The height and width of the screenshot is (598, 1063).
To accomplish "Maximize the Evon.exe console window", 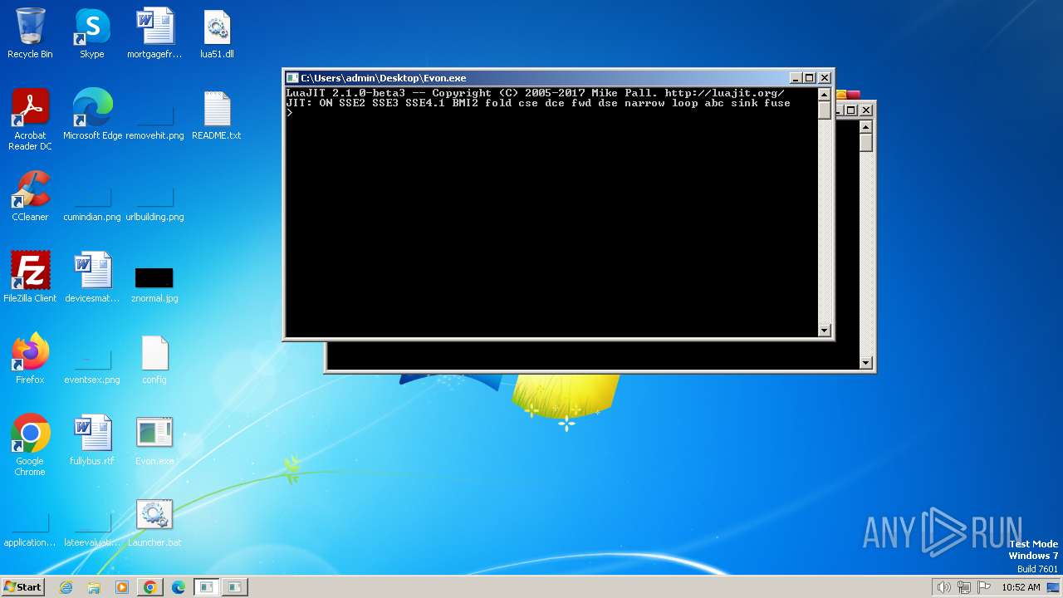I will 809,77.
